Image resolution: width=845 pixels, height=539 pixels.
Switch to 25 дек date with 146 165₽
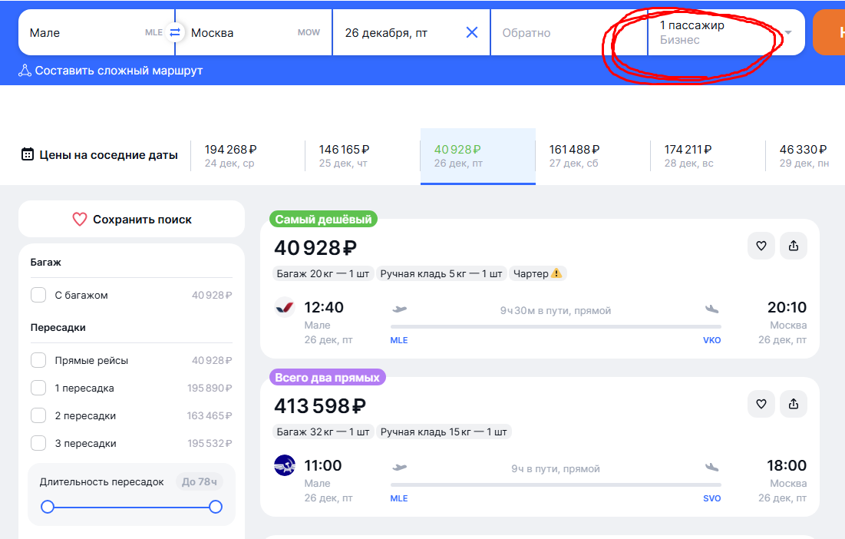click(x=361, y=156)
